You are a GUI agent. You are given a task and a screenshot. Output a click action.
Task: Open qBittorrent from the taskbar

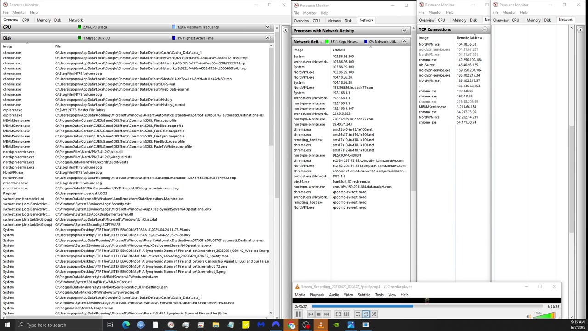(141, 325)
